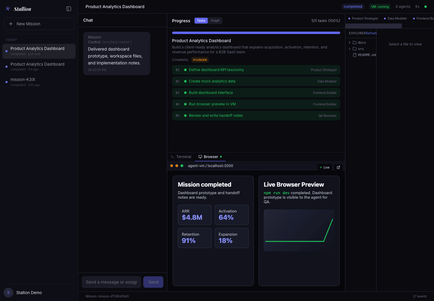Image resolution: width=434 pixels, height=301 pixels.
Task: Click the Terminal prompt icon
Action: 173,157
